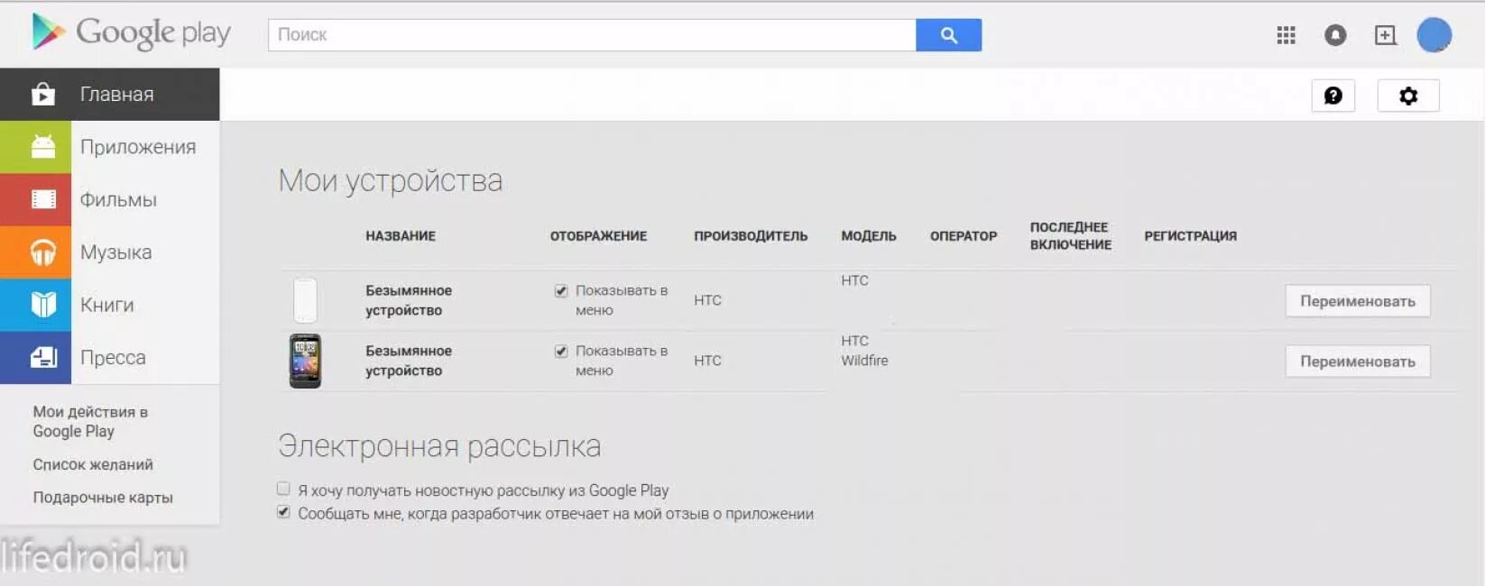
Task: Open the Книги section
Action: (x=109, y=305)
